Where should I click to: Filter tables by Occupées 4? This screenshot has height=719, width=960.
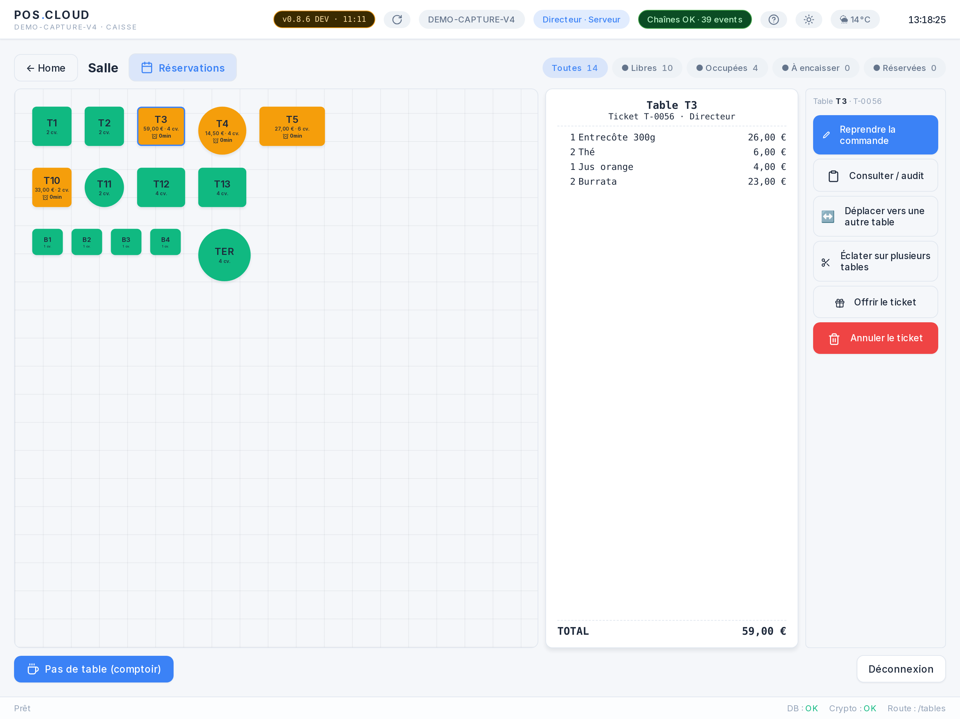click(727, 68)
